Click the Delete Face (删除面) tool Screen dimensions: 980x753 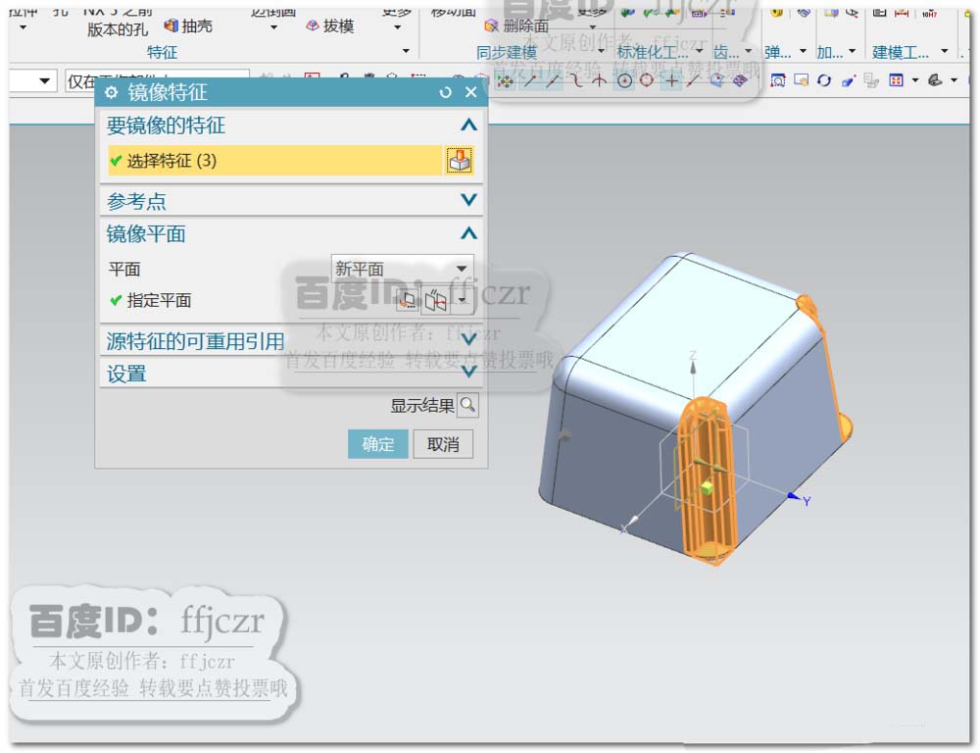(516, 25)
